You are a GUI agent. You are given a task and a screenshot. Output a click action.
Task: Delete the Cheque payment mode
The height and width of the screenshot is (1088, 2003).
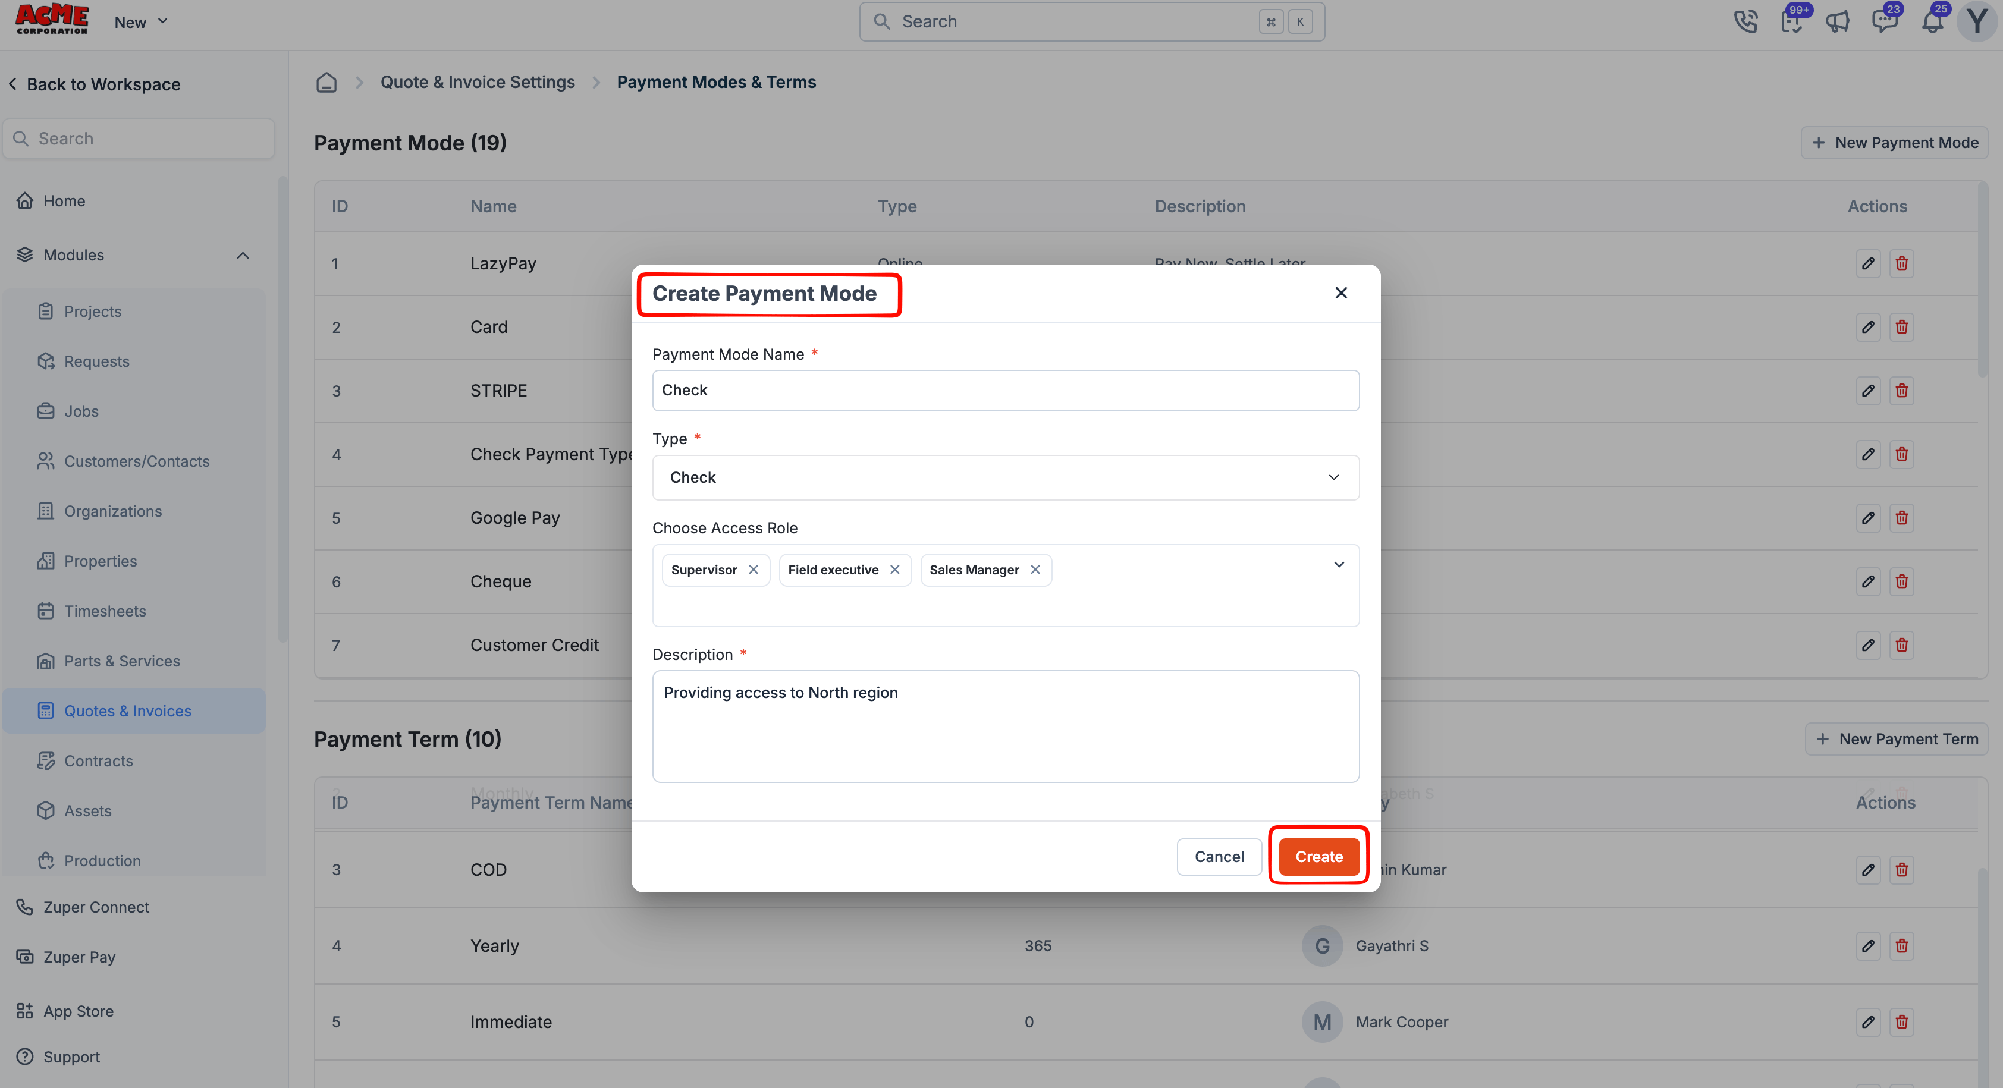(x=1902, y=582)
